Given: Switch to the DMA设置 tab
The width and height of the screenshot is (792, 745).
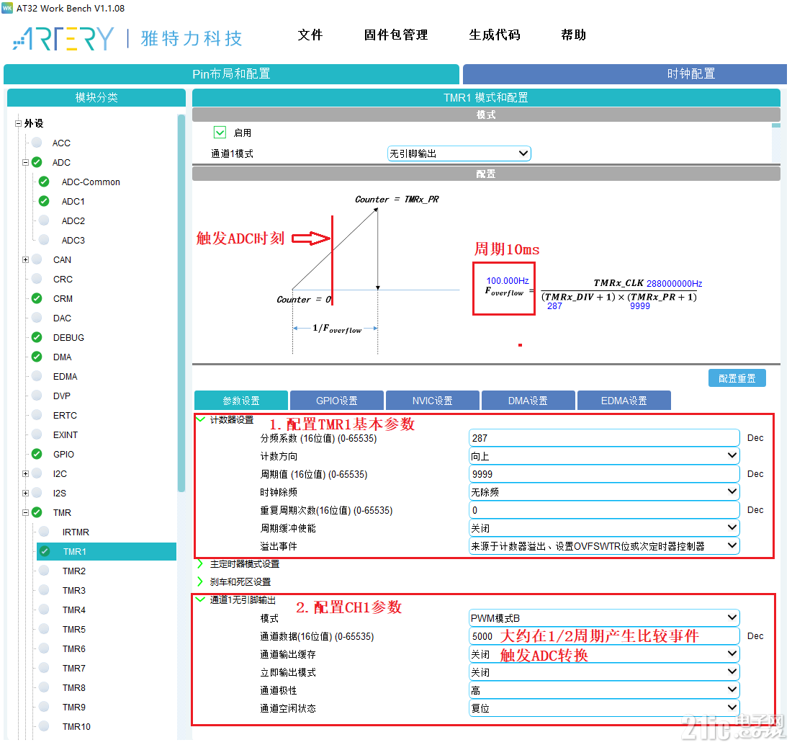Looking at the screenshot, I should pos(528,401).
